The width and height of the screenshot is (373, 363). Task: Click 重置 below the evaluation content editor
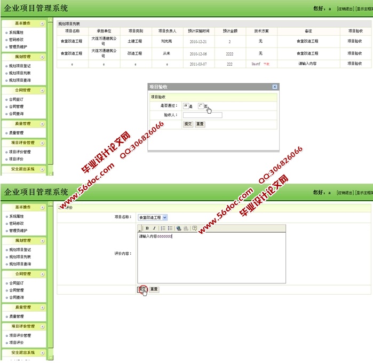[154, 289]
